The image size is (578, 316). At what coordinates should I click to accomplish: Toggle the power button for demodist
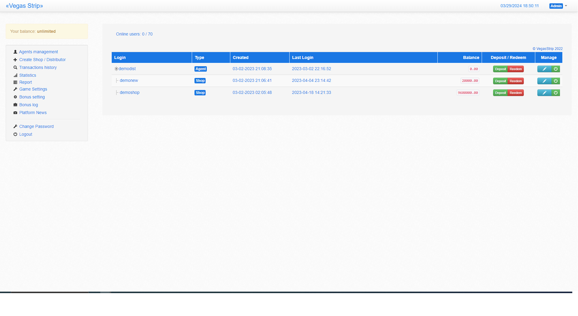click(556, 69)
